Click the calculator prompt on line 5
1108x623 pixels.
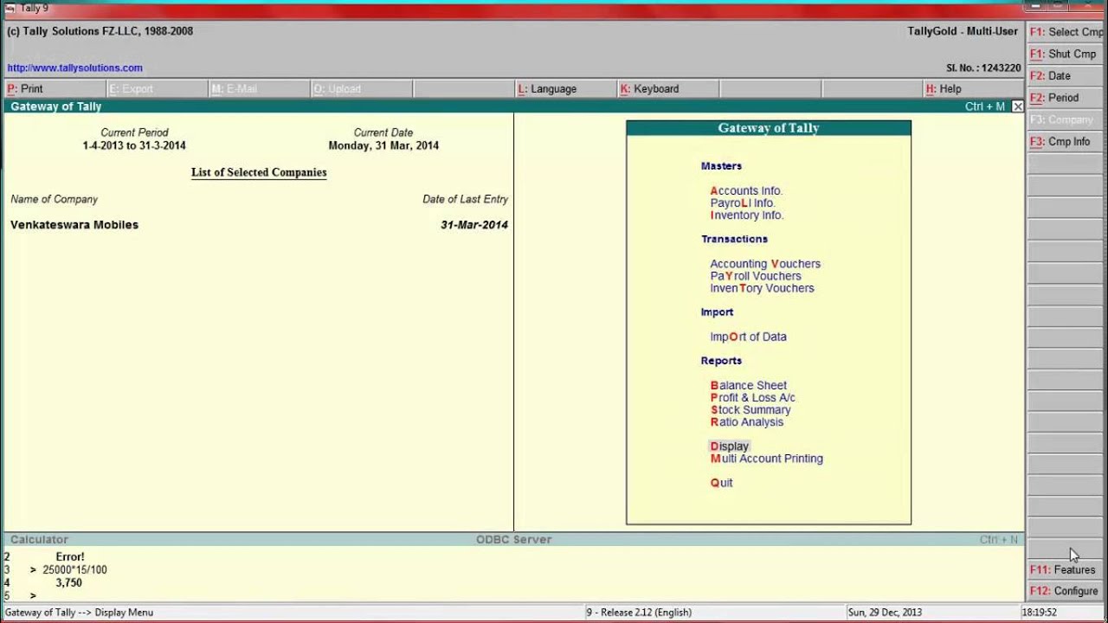point(33,595)
